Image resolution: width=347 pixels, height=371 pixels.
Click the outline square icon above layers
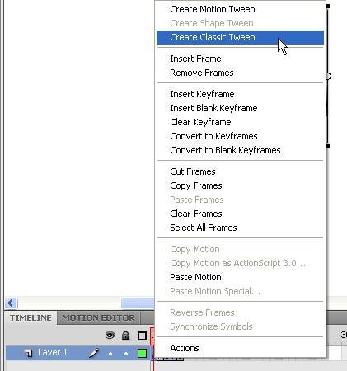(x=142, y=336)
